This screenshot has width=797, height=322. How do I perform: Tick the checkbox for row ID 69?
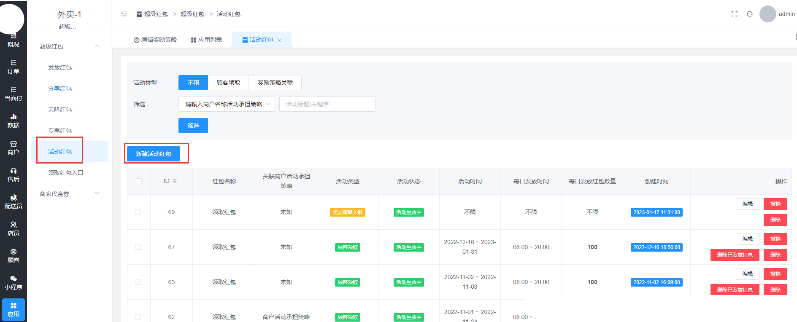(138, 212)
